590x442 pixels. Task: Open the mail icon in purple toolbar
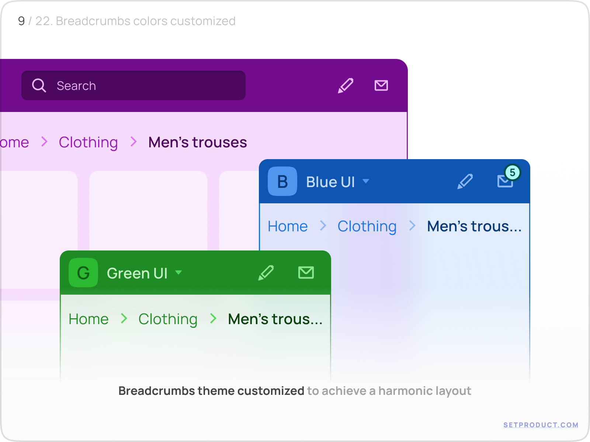click(381, 85)
